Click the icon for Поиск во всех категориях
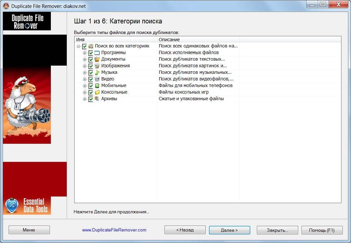This screenshot has width=351, height=243. click(x=91, y=46)
